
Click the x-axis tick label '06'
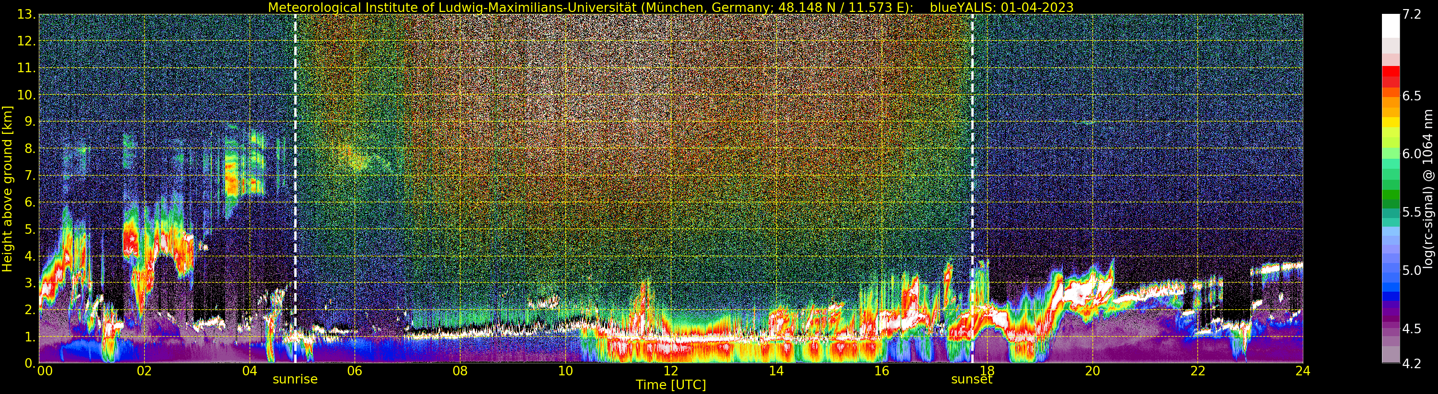(355, 371)
